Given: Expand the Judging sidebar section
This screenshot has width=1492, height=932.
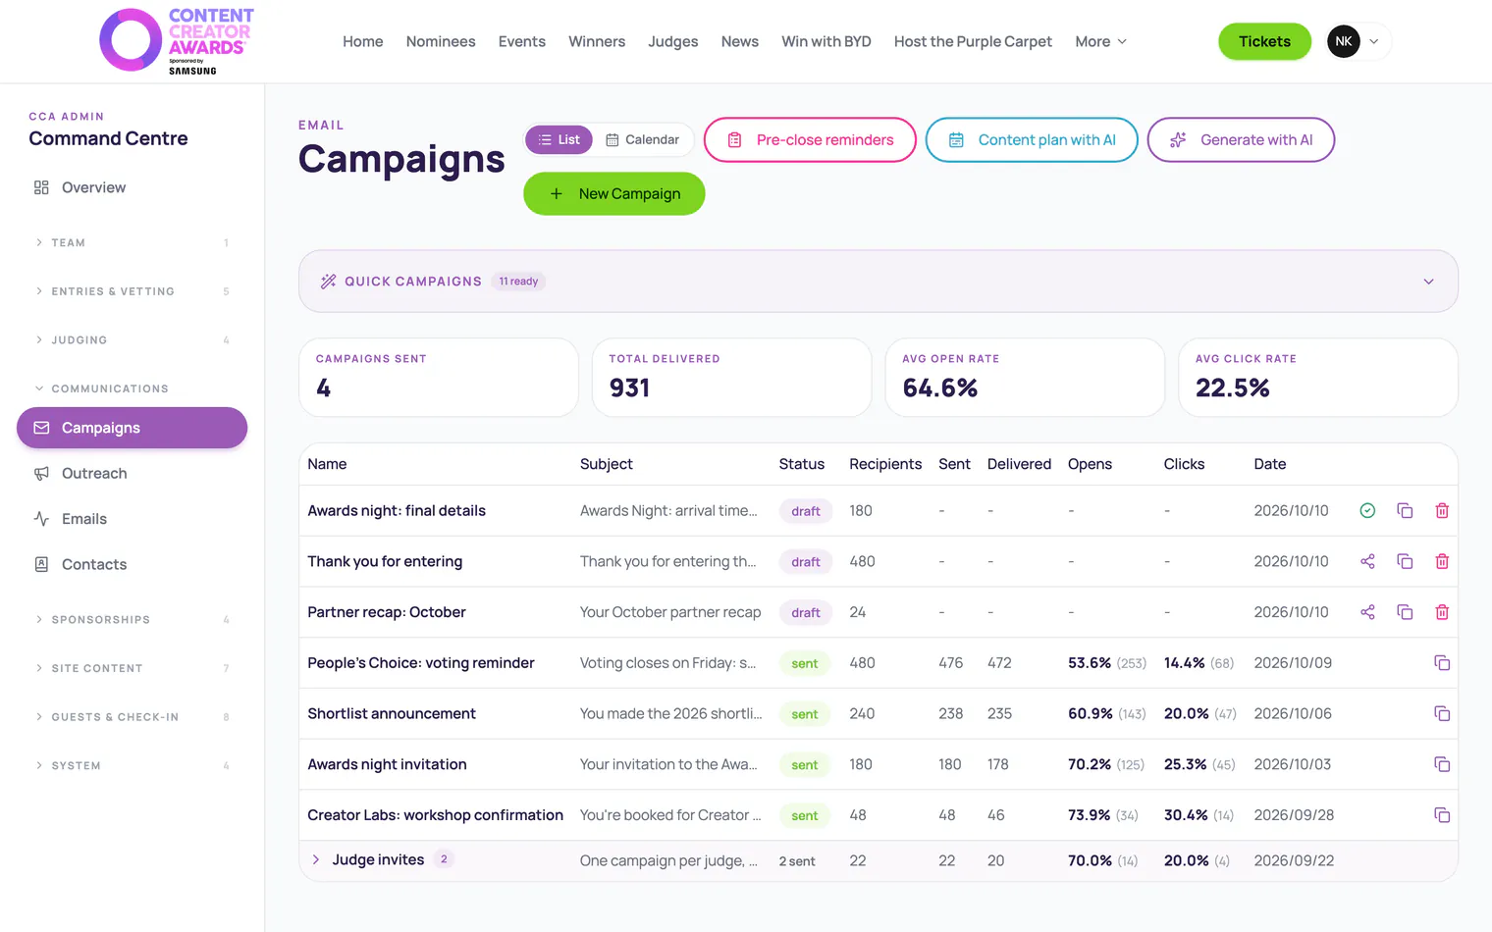Looking at the screenshot, I should pyautogui.click(x=132, y=340).
